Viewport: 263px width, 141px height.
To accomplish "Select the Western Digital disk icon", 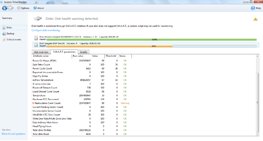I will pos(36,38).
